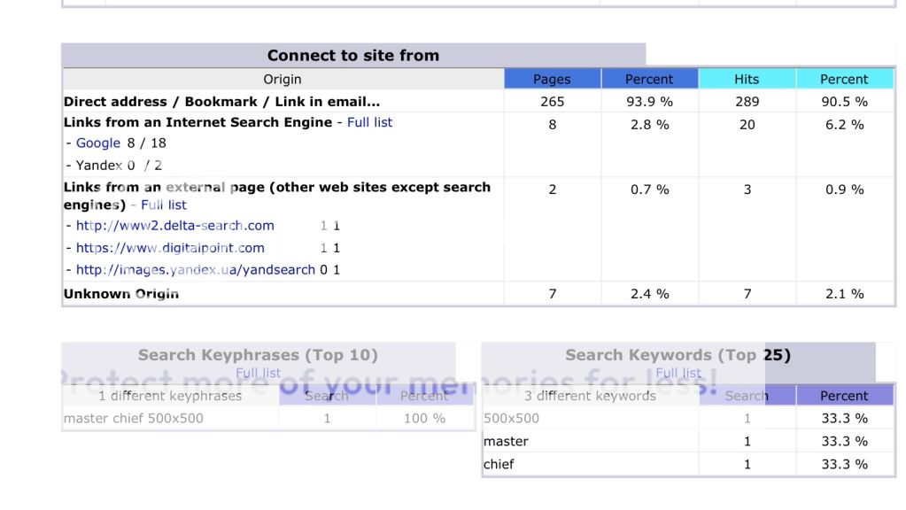Image resolution: width=906 pixels, height=510 pixels.
Task: Open the Search Keyphrases Full list link
Action: (x=259, y=373)
